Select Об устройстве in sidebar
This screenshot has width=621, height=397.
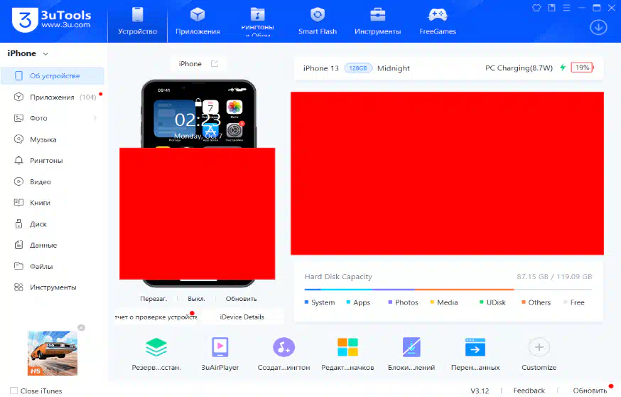(x=53, y=75)
